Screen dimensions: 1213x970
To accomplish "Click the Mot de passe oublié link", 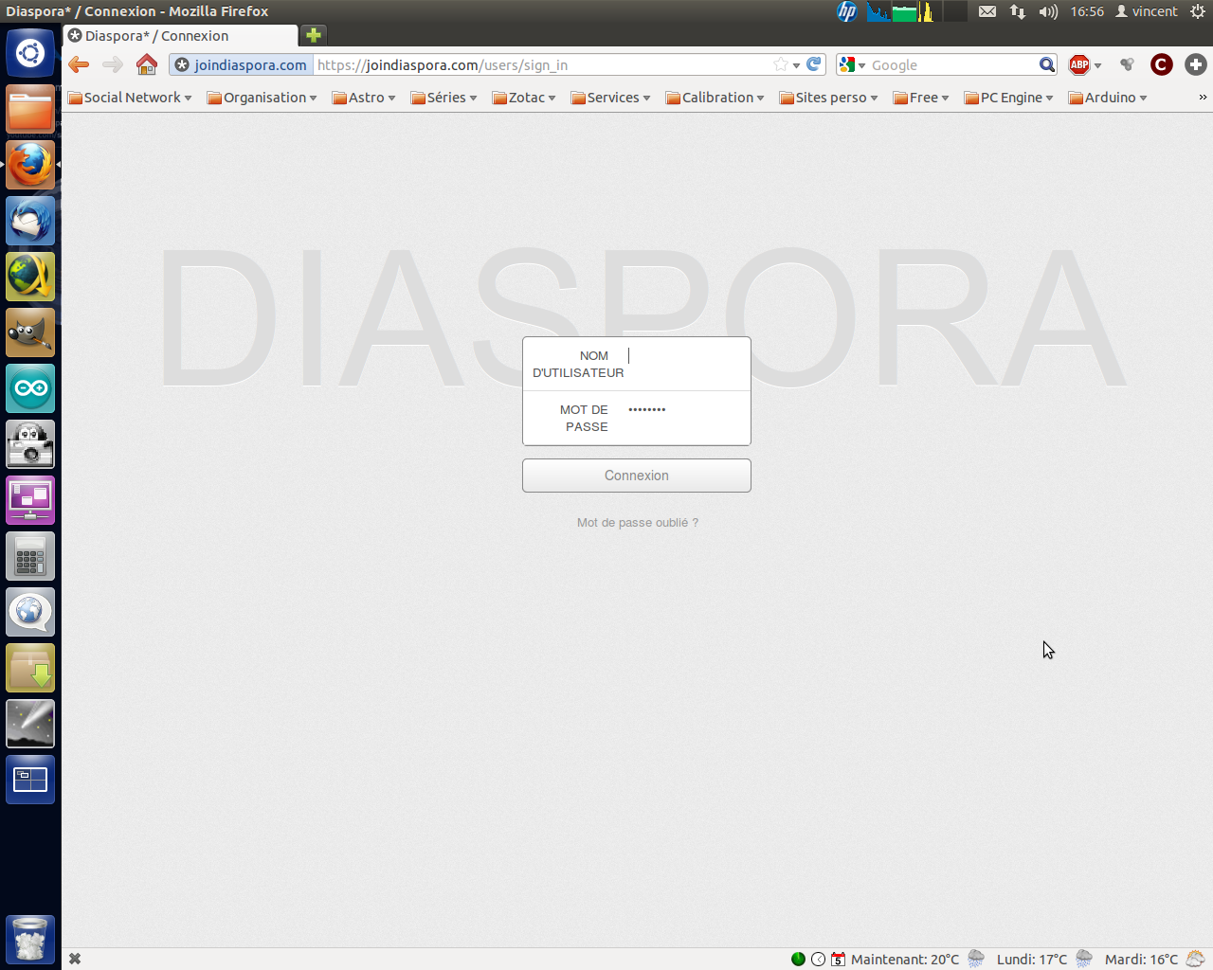I will (x=637, y=523).
